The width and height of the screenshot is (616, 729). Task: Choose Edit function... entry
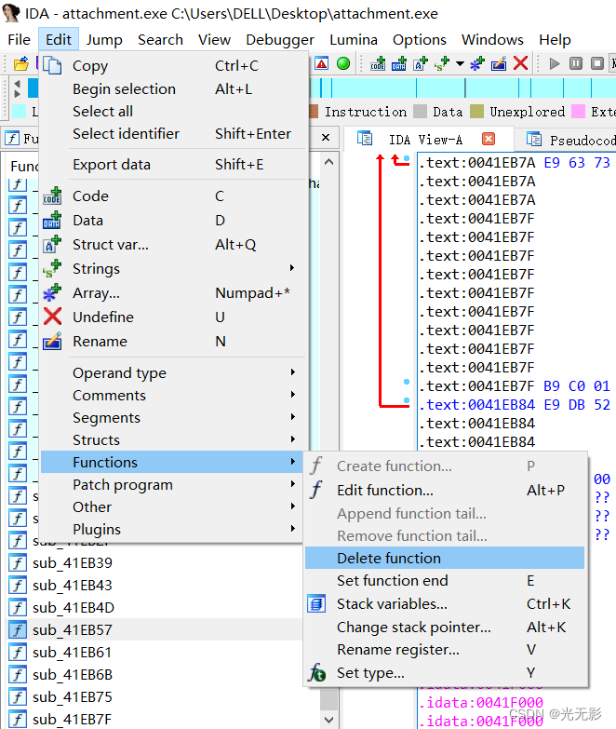point(445,490)
